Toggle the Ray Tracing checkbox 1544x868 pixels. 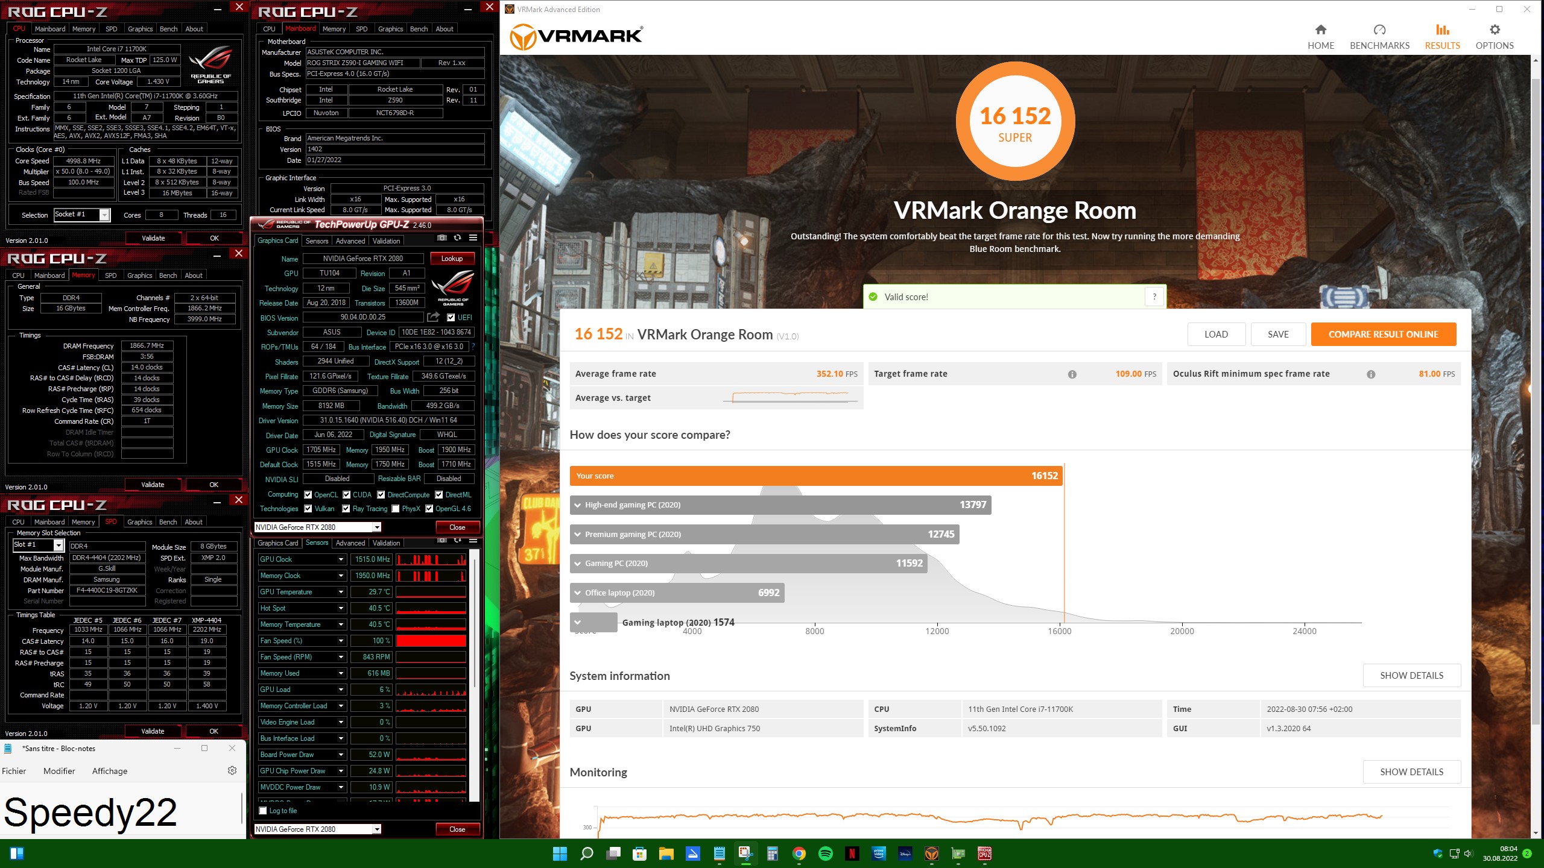tap(346, 509)
